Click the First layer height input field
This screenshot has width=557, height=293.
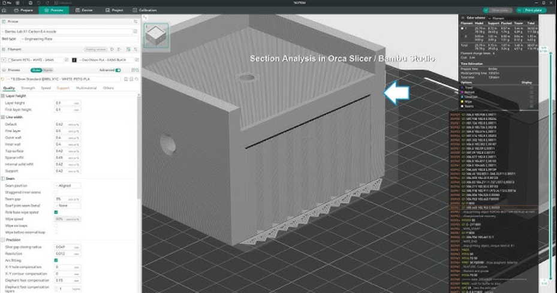coord(67,110)
